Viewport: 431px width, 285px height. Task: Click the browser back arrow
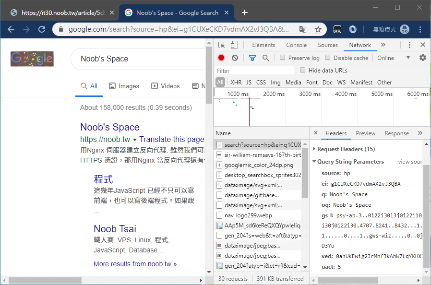[11, 29]
